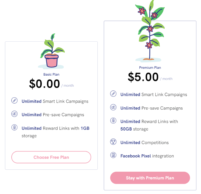This screenshot has width=201, height=194.
Task: Click the $0.00 price
Action: point(44,84)
